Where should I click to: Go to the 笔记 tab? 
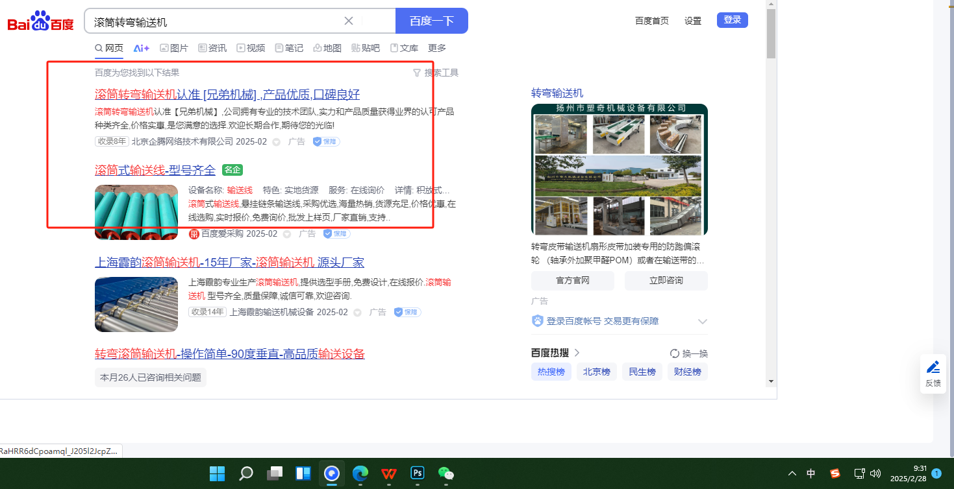pyautogui.click(x=289, y=48)
